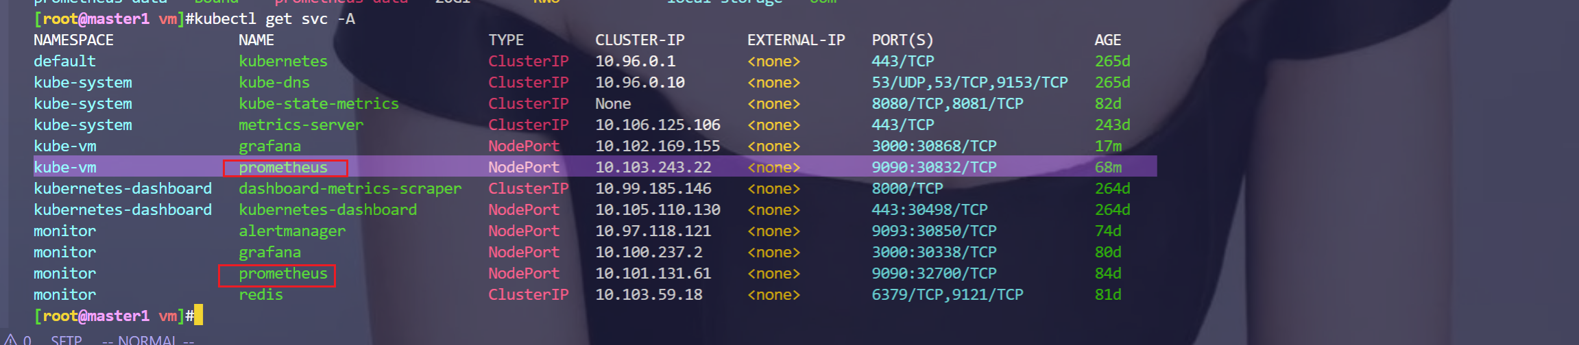
Task: Click the dashboard-metrics-scraper service name
Action: coord(350,188)
